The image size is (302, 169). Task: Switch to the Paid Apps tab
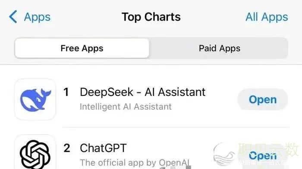(x=219, y=48)
